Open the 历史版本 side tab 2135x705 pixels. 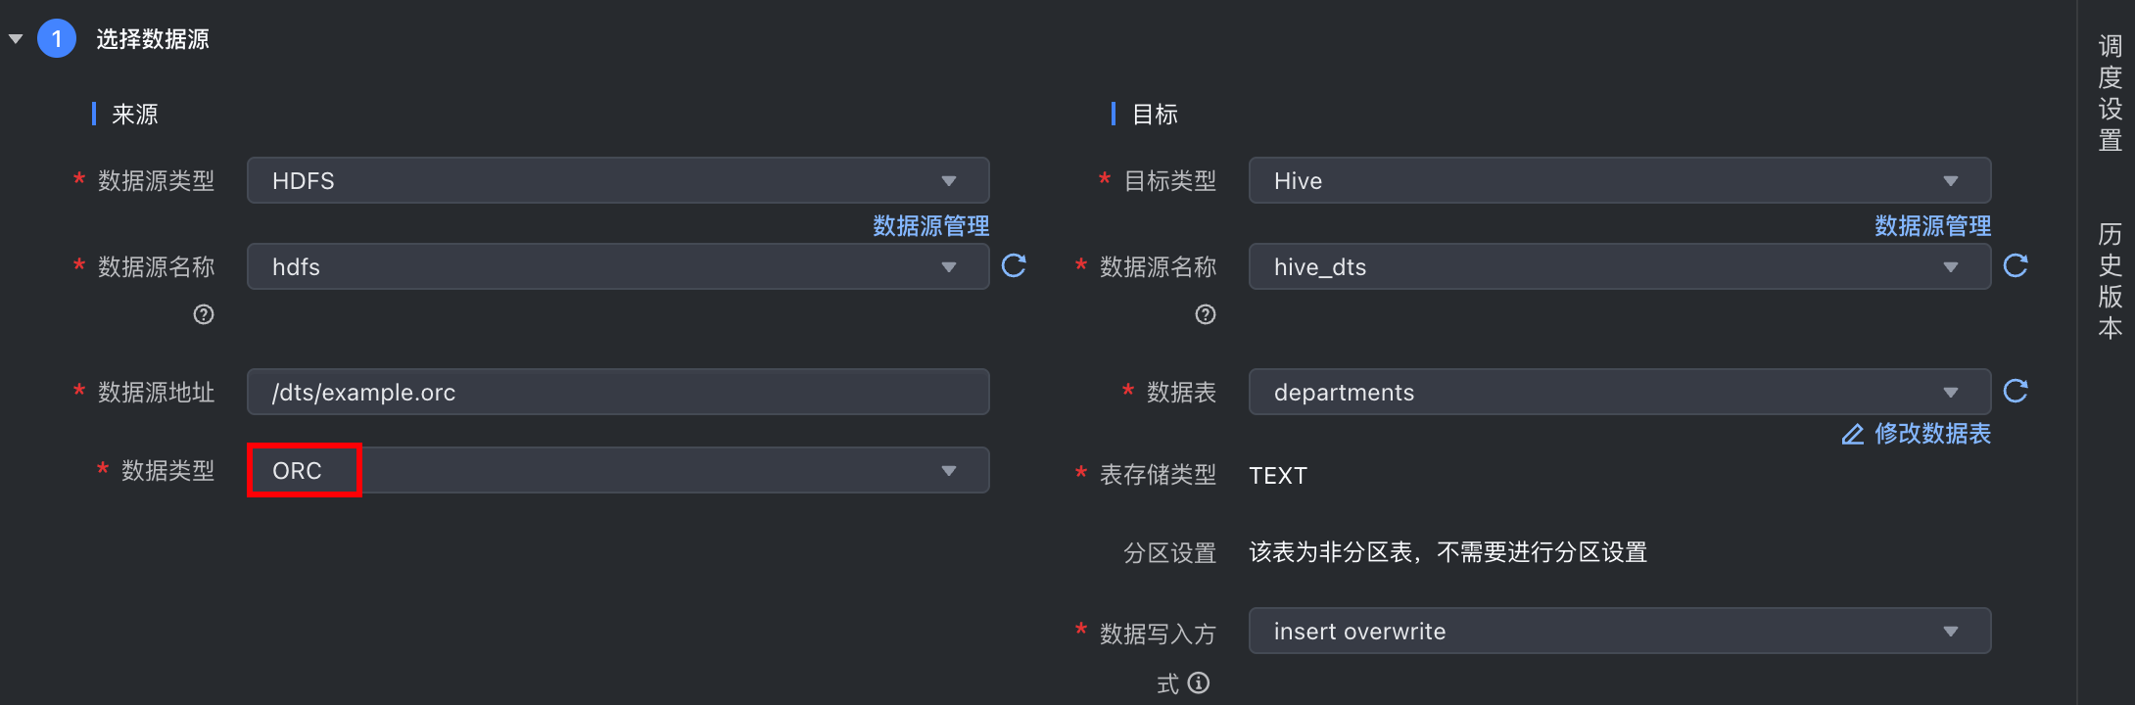pyautogui.click(x=2110, y=281)
